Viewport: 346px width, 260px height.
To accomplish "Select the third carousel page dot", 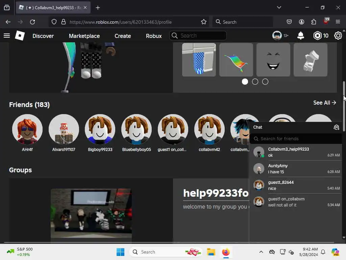I will pyautogui.click(x=265, y=82).
